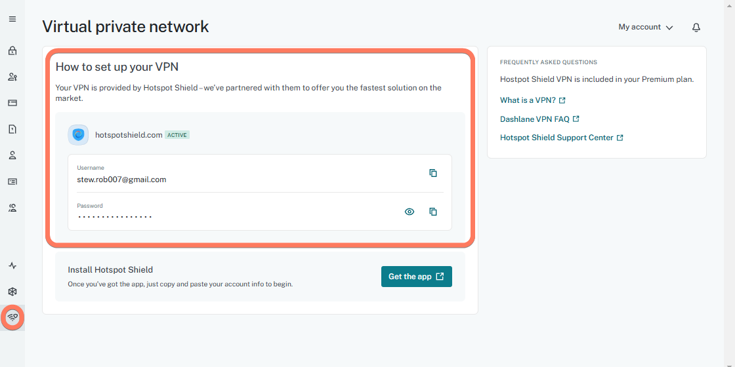
Task: Click the hotspotshield.com label
Action: [129, 135]
